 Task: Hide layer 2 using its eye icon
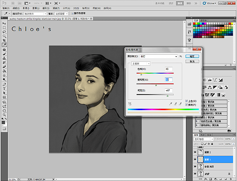pos(195,152)
